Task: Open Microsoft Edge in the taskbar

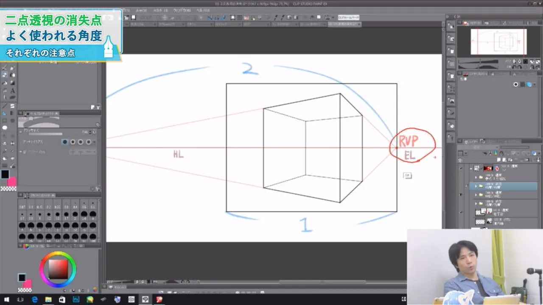Action: click(34, 299)
